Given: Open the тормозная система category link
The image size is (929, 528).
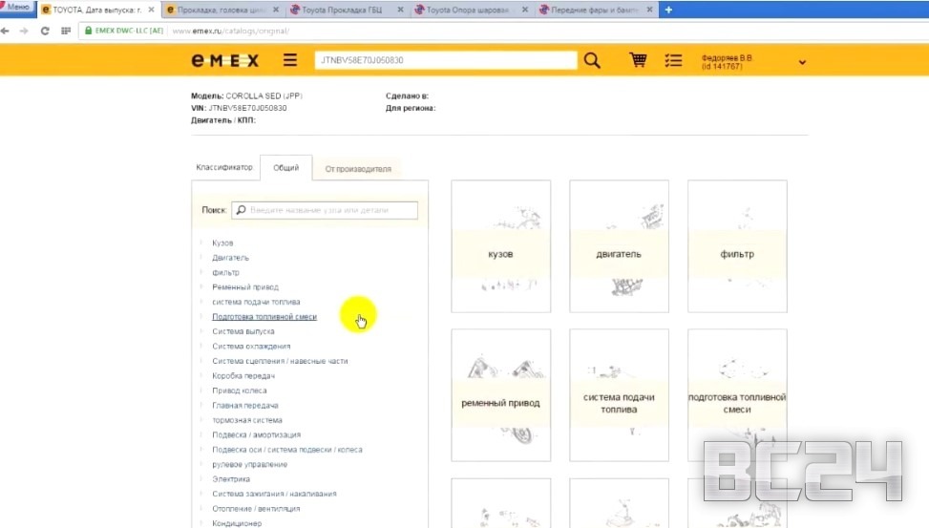Looking at the screenshot, I should click(247, 420).
